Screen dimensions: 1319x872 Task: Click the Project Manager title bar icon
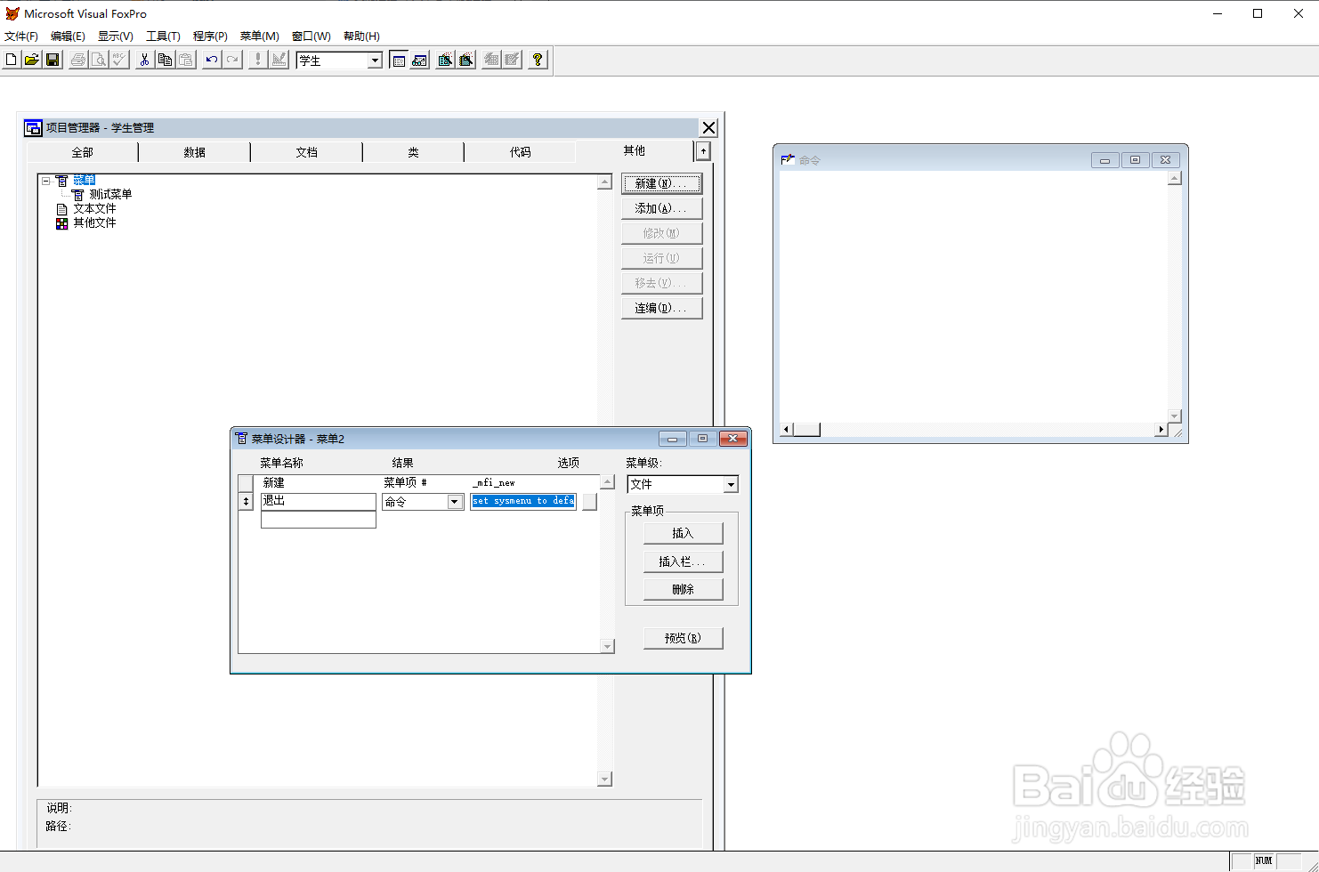pos(33,127)
